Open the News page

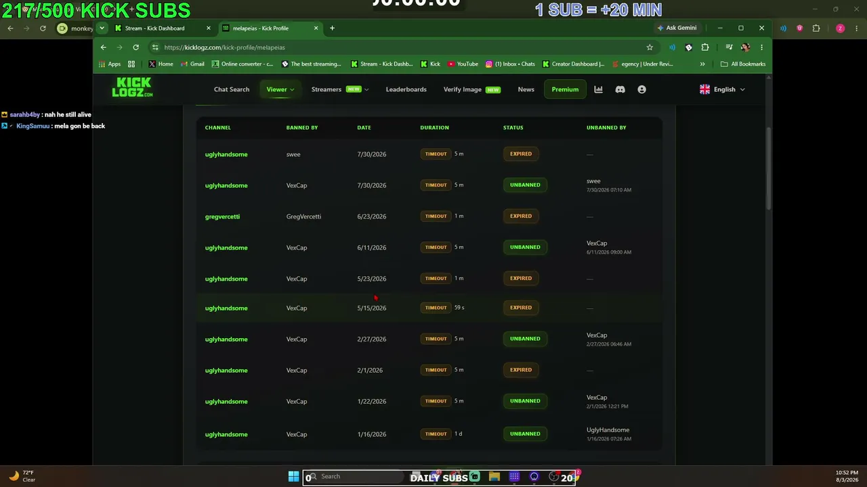526,89
